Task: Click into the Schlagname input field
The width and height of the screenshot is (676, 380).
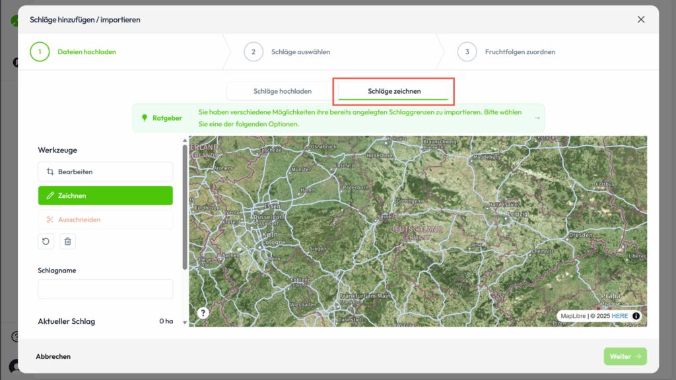Action: point(106,289)
